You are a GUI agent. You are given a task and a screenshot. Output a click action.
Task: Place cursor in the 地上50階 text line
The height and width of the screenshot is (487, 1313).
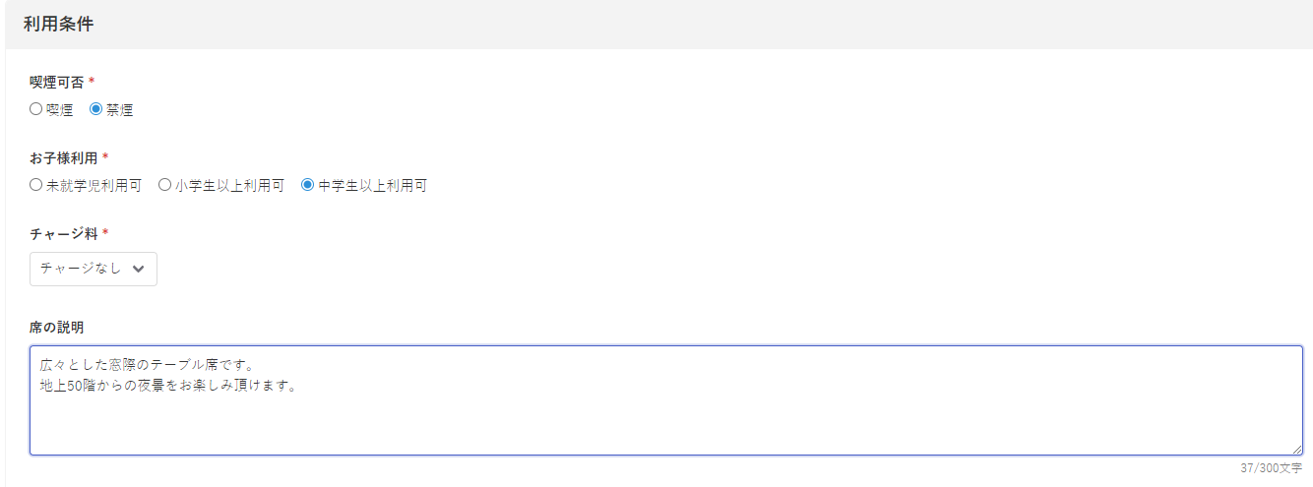(167, 386)
